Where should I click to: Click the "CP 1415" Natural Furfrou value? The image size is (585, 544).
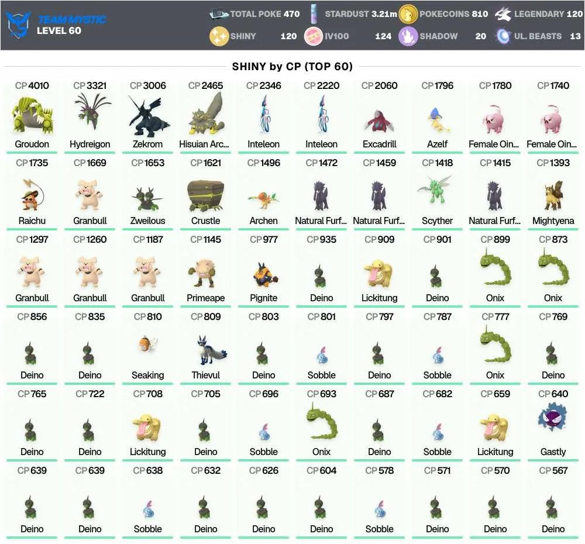(x=495, y=163)
